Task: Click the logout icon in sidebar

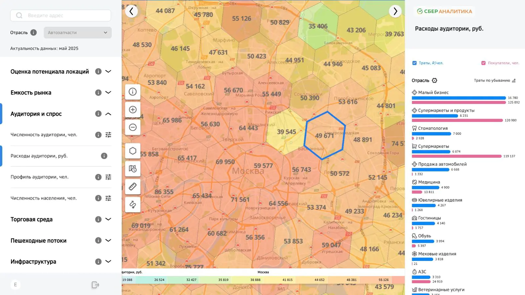Action: pyautogui.click(x=95, y=285)
